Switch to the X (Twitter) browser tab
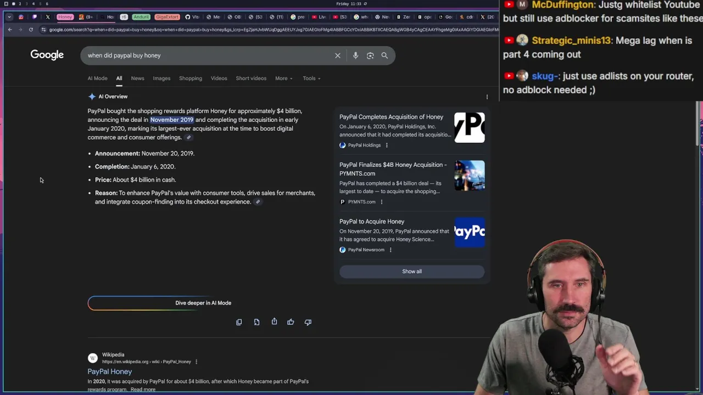The width and height of the screenshot is (703, 395). tap(48, 17)
